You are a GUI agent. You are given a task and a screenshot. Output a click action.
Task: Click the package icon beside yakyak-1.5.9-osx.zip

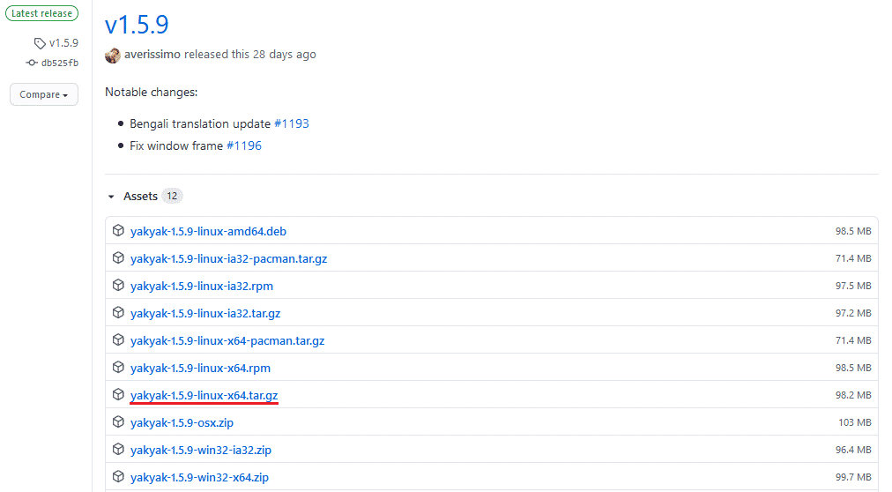[118, 421]
